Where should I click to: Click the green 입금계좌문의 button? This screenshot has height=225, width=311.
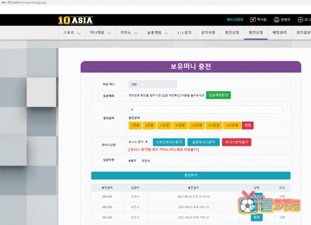(x=218, y=95)
